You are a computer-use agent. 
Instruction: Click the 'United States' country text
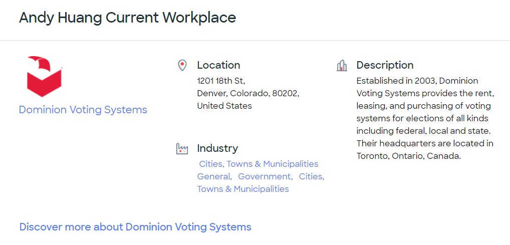click(224, 106)
